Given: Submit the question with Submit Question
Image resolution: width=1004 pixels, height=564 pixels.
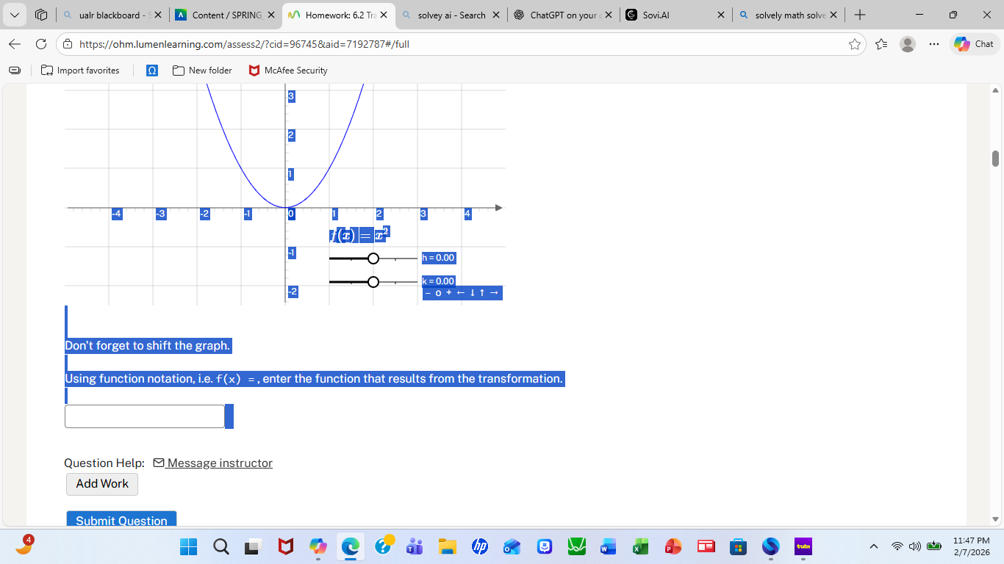Looking at the screenshot, I should pos(121,519).
